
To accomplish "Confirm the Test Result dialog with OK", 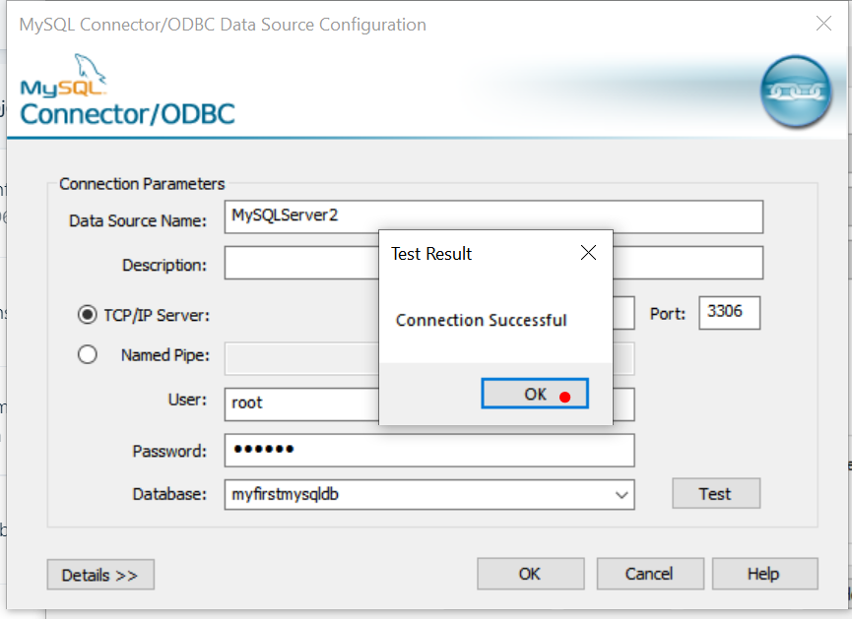I will coord(535,394).
